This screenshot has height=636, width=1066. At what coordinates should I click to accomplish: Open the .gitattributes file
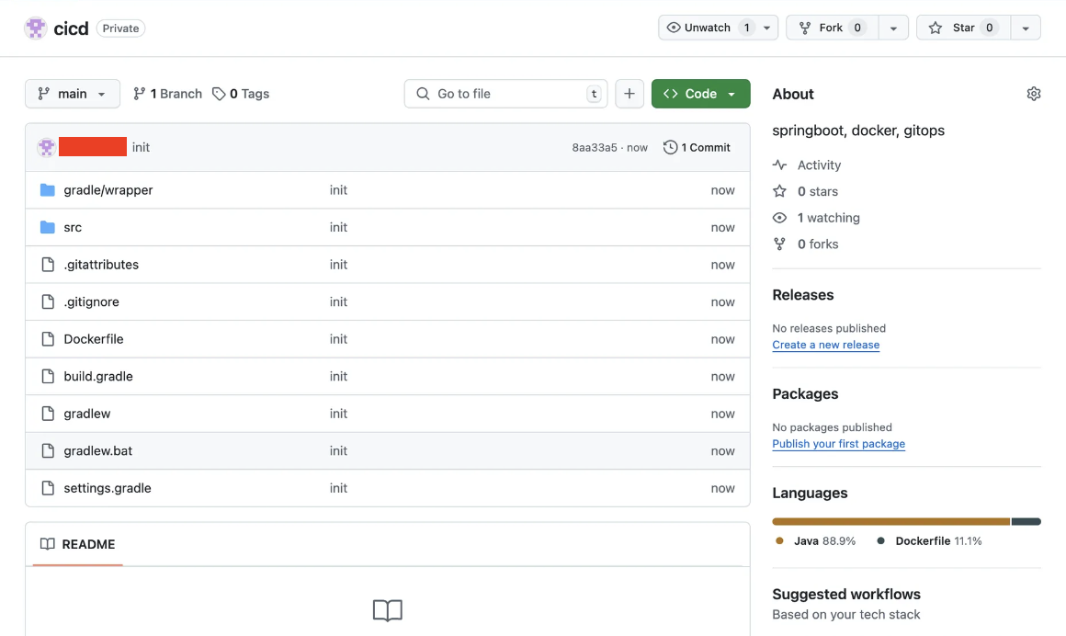click(x=101, y=265)
